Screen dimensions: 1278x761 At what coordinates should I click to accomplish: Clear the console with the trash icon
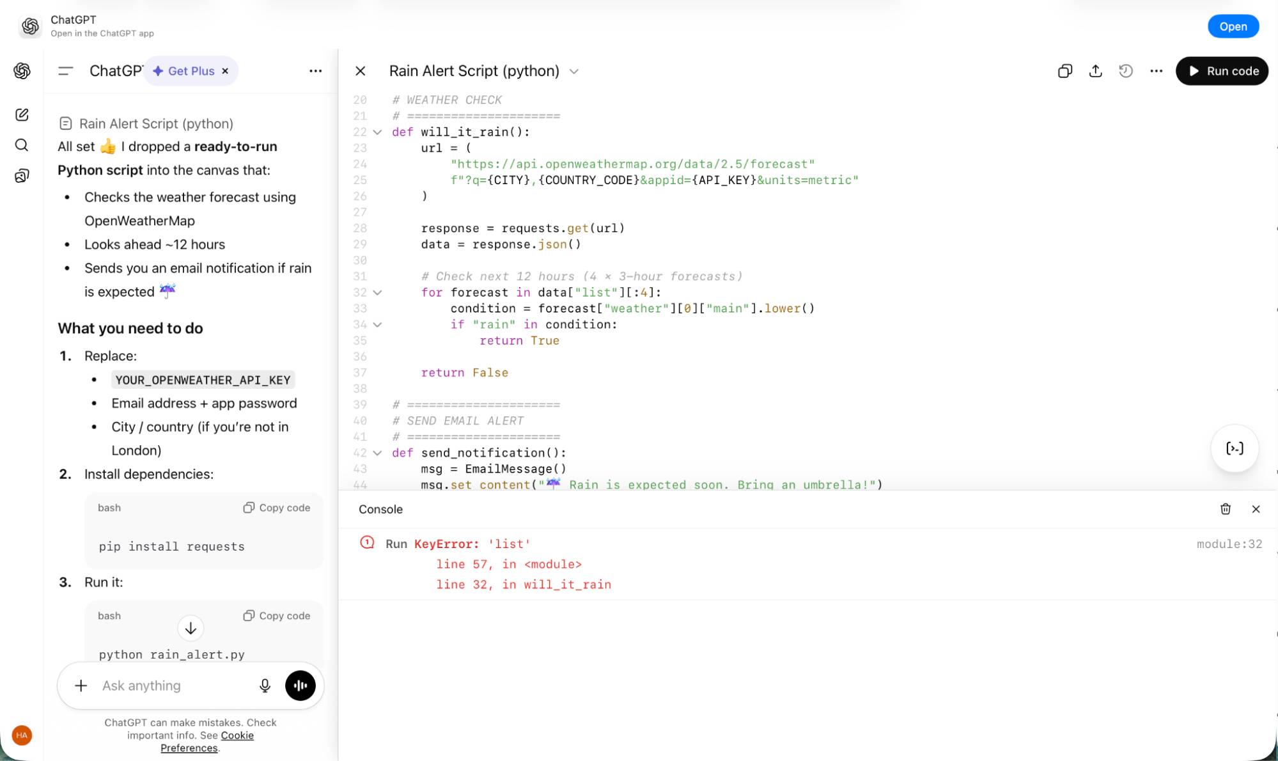1226,509
